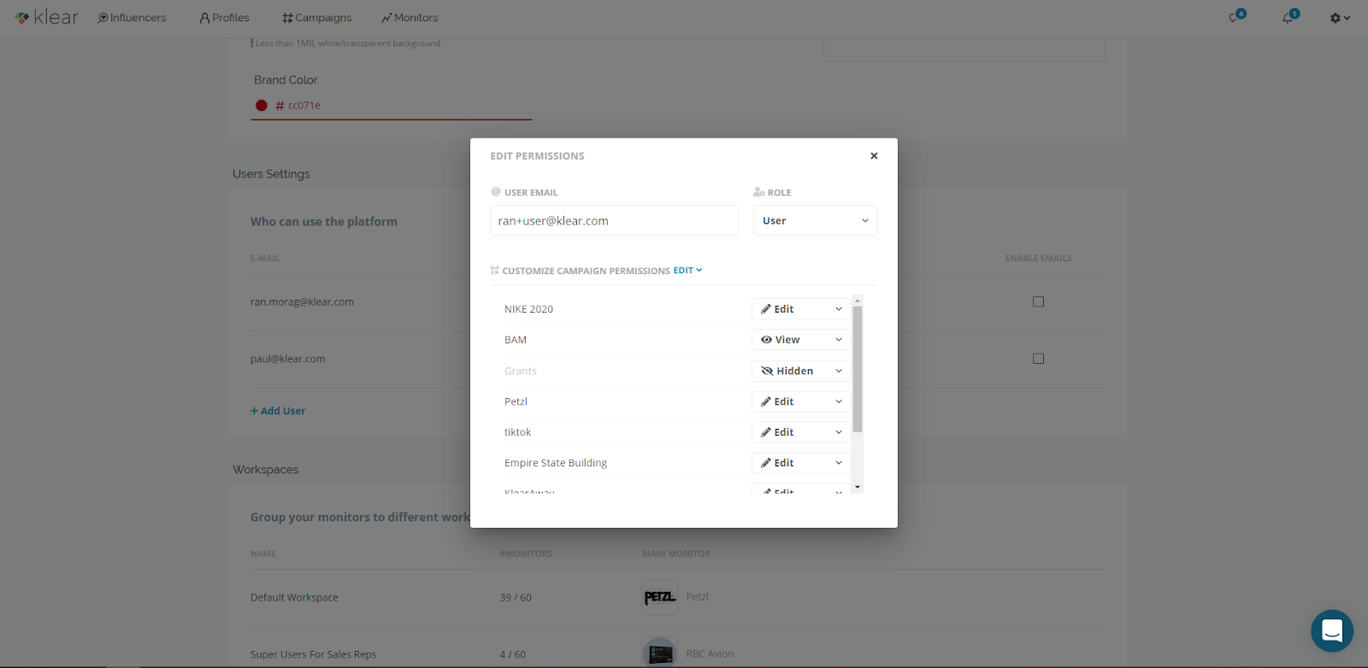Click the red Brand Color swatch
The width and height of the screenshot is (1368, 668).
[262, 106]
